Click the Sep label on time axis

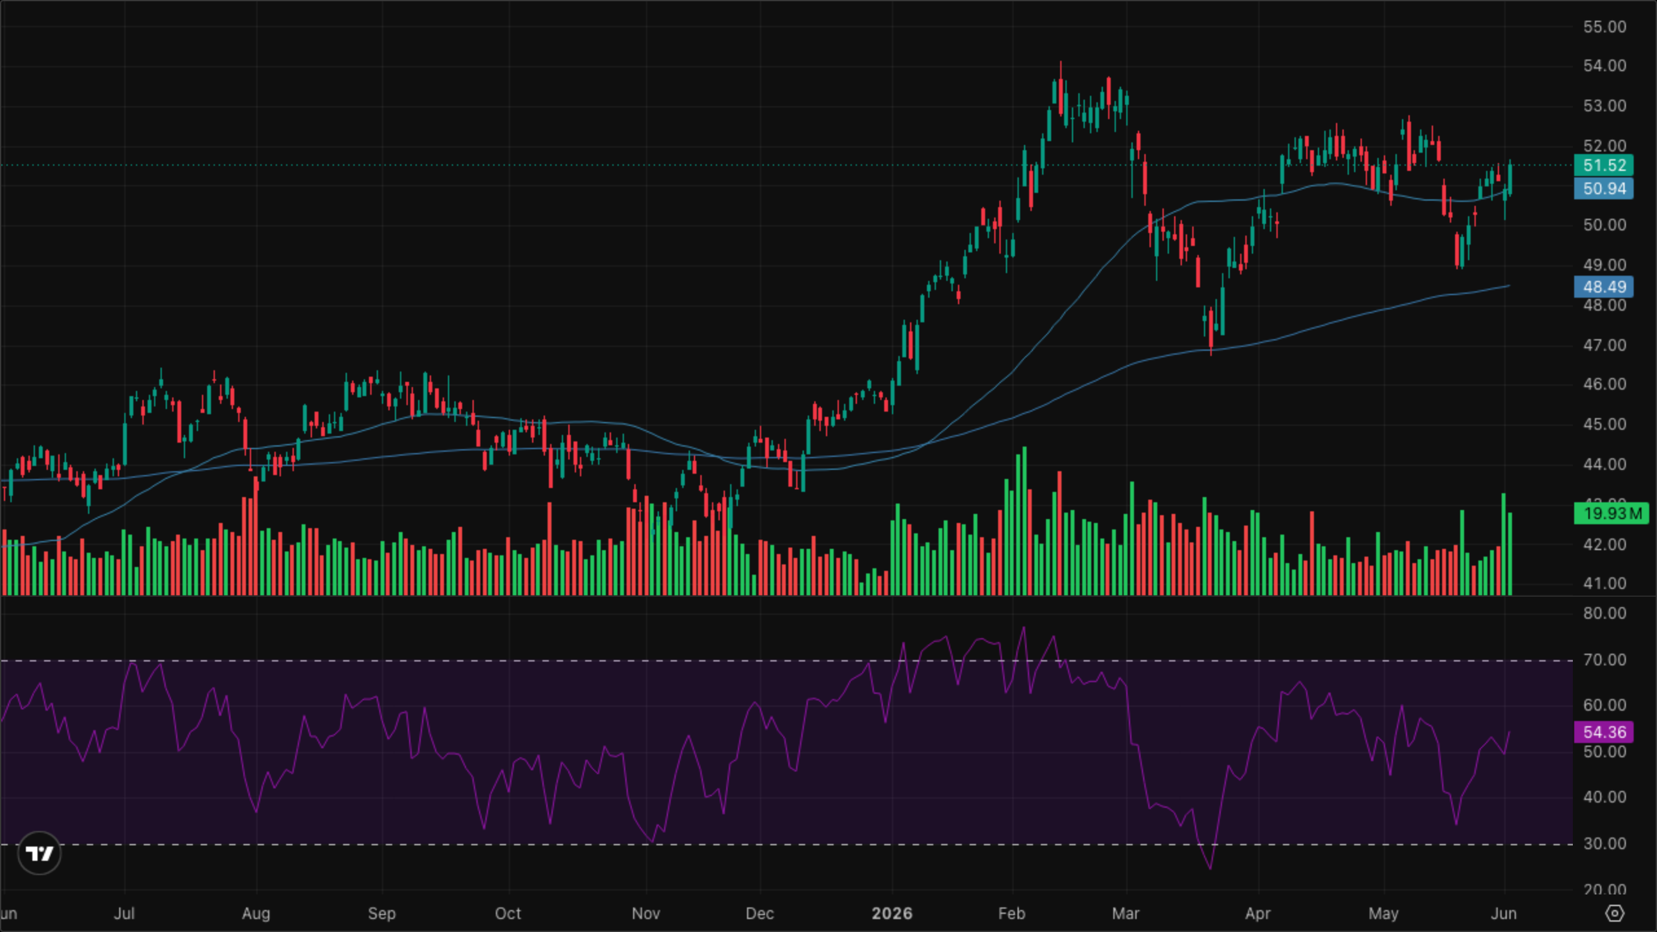click(382, 913)
